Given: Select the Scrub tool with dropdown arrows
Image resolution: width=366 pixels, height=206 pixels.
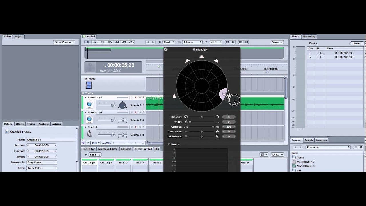Looking at the screenshot, I should coord(131,42).
